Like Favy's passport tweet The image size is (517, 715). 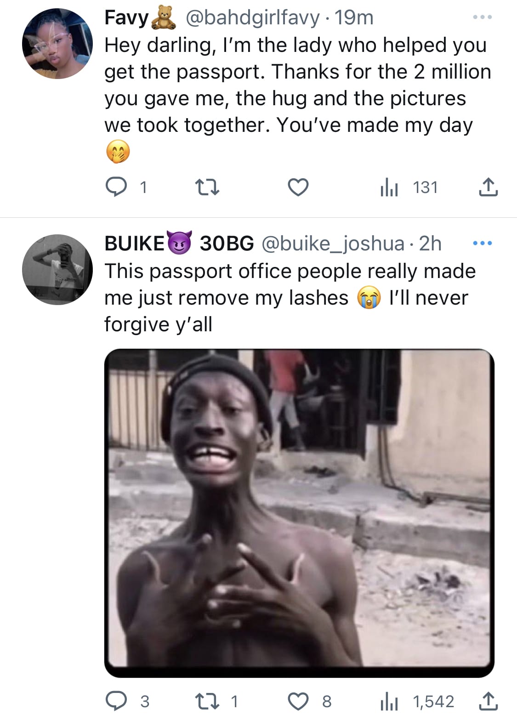(298, 187)
